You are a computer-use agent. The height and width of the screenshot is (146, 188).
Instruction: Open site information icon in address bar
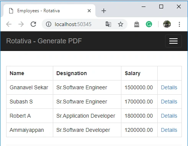pos(49,24)
